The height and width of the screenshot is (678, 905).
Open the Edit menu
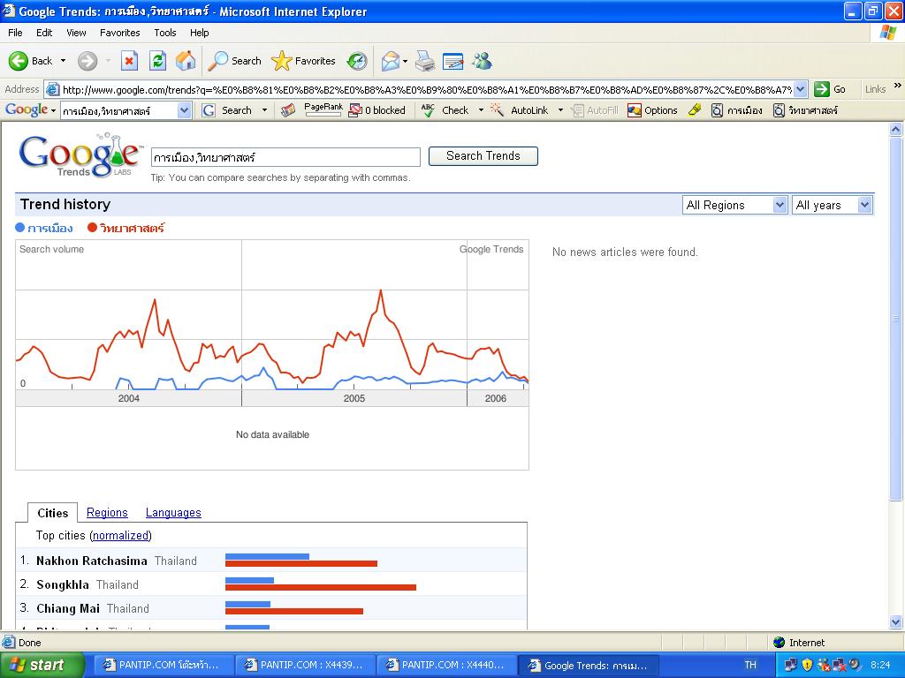[44, 33]
